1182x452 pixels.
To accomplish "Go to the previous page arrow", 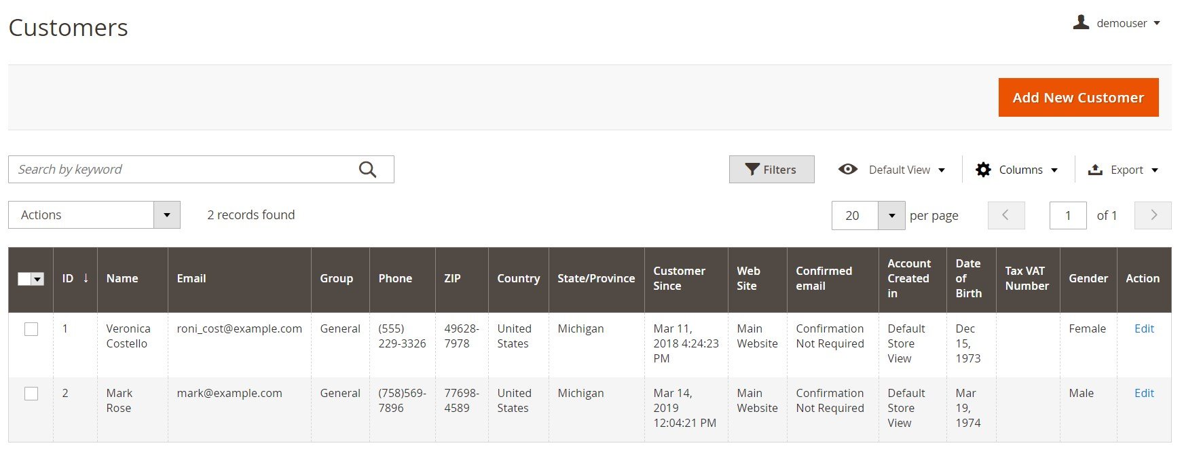I will (x=1005, y=215).
